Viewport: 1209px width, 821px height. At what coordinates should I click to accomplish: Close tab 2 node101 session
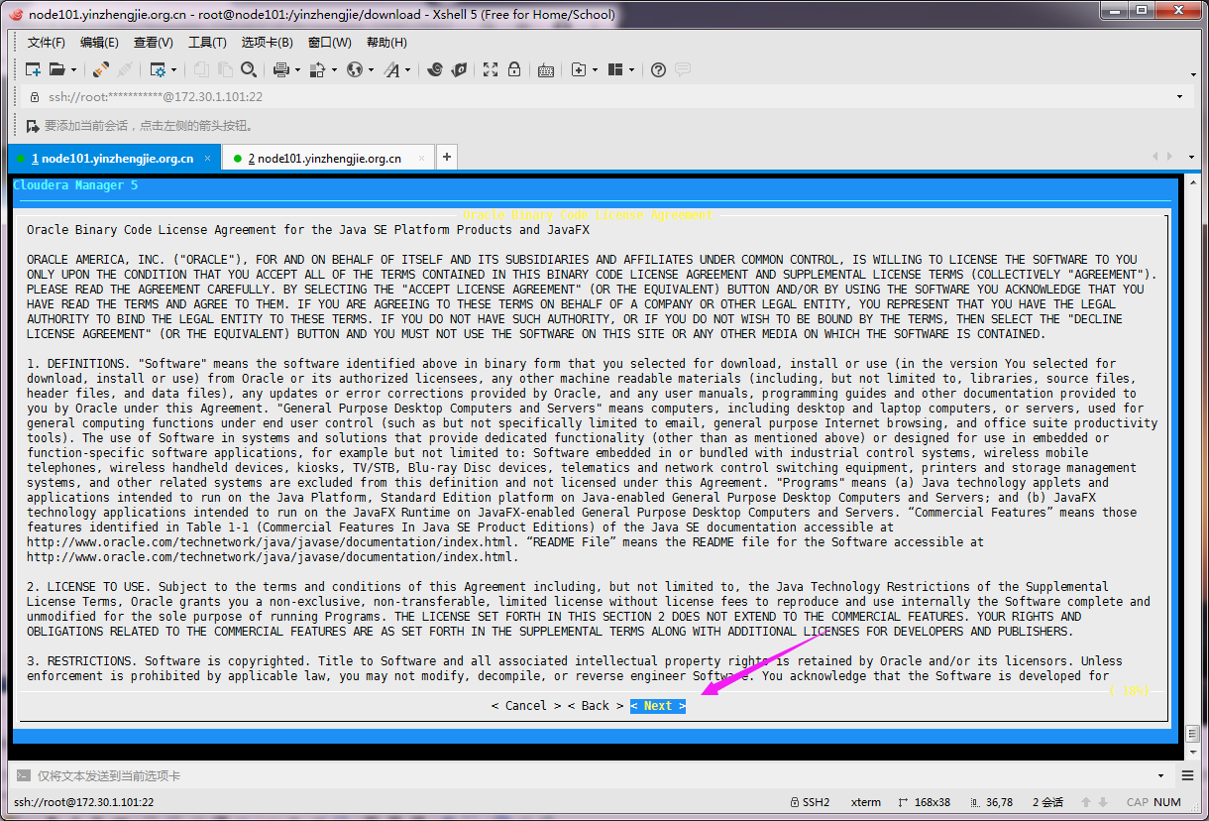[421, 158]
